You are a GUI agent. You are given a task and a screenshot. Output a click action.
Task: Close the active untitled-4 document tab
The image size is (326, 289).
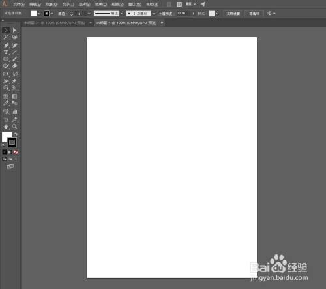click(162, 23)
